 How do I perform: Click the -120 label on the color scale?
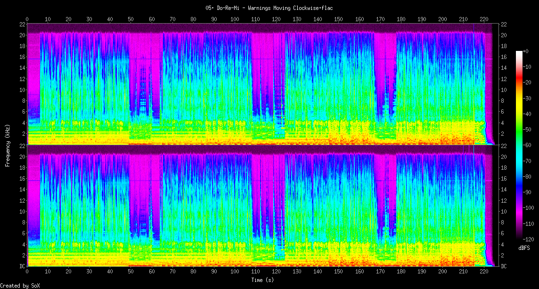529,239
